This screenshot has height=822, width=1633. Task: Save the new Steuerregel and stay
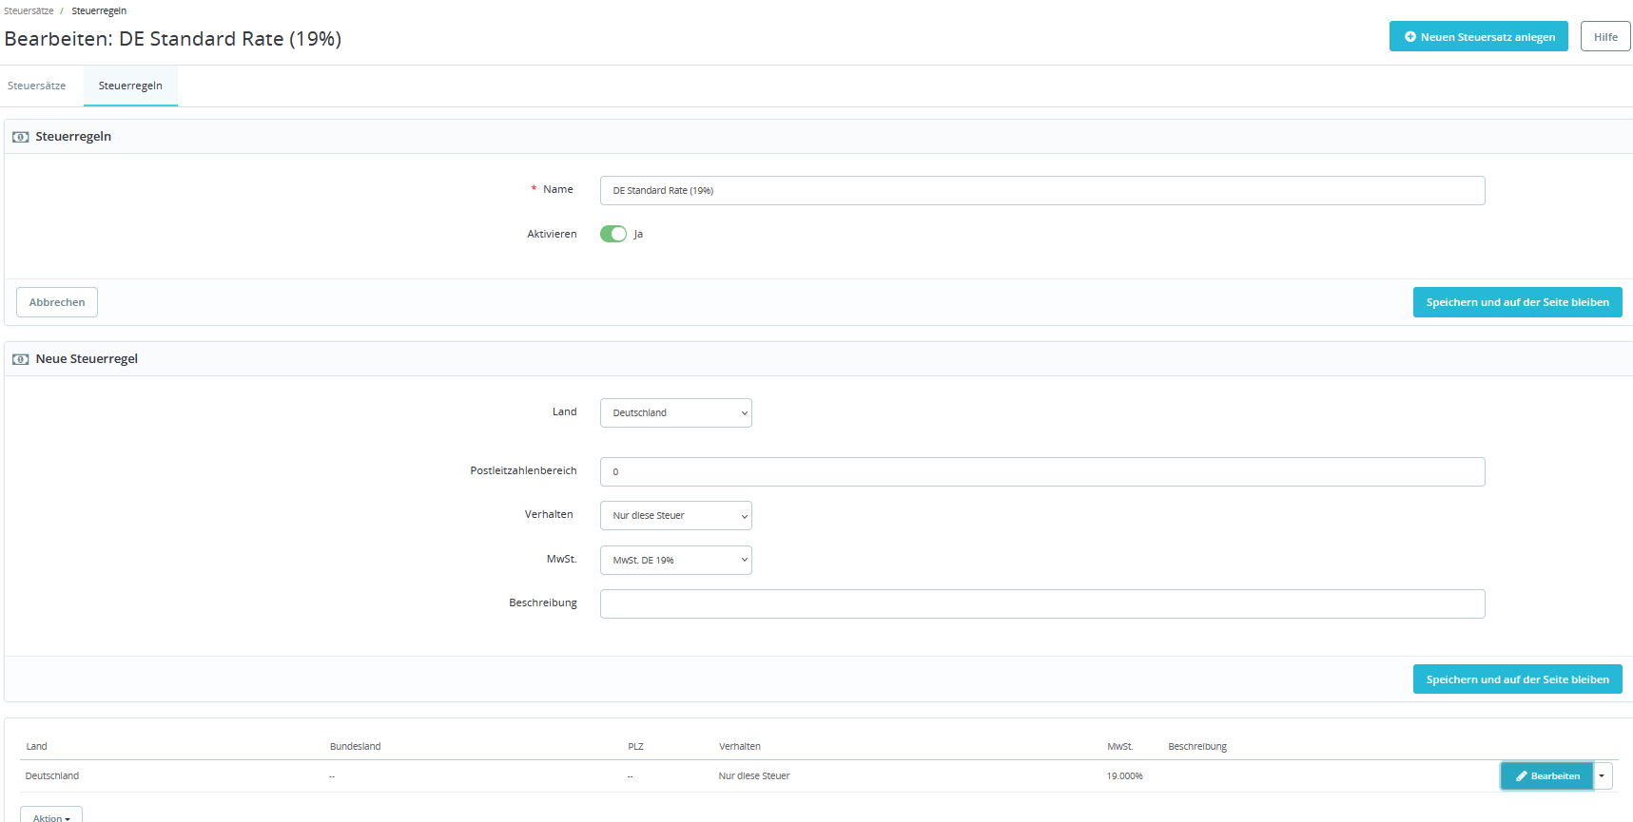[1517, 679]
